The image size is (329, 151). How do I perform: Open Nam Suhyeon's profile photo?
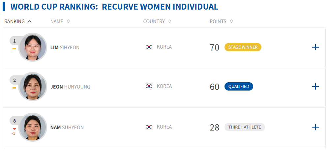click(x=33, y=127)
